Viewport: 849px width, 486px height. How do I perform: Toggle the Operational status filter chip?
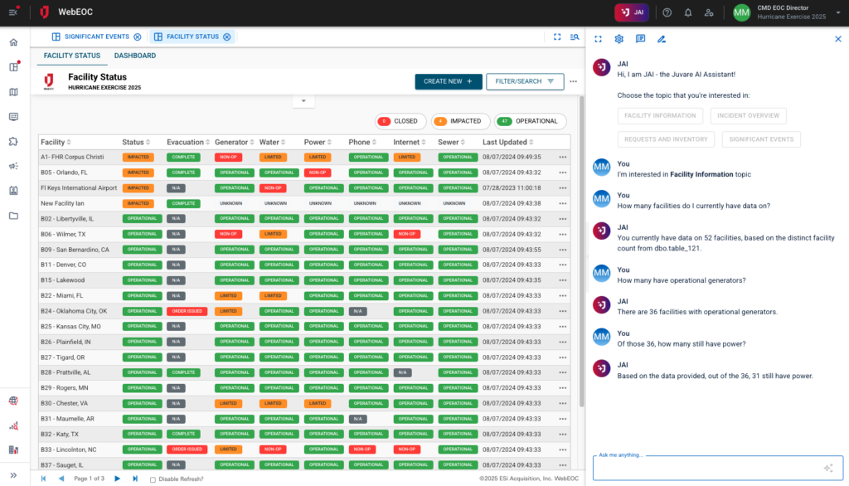tap(530, 121)
